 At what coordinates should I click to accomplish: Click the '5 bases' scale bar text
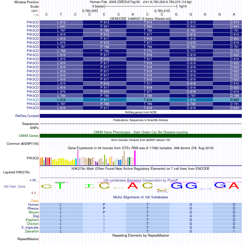pos(98,6)
